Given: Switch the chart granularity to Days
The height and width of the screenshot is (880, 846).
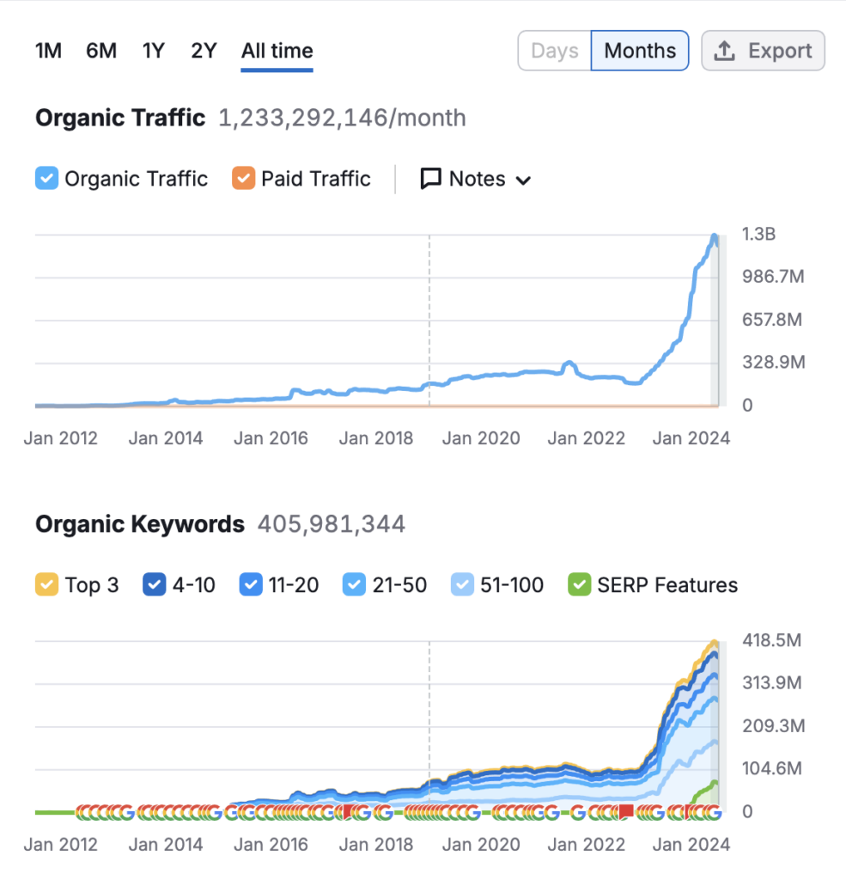Looking at the screenshot, I should click(x=555, y=51).
